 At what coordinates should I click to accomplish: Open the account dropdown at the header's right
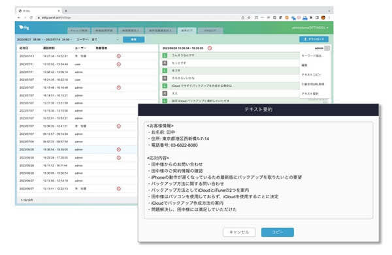click(310, 27)
